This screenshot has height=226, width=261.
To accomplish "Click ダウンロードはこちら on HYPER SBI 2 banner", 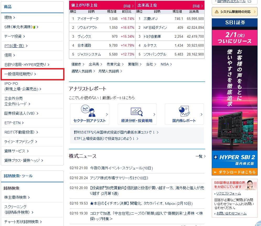I will tap(235, 172).
